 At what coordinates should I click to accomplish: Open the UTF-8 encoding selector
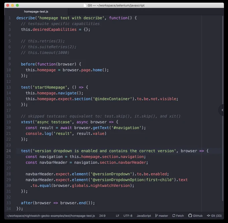pyautogui.click(x=128, y=216)
